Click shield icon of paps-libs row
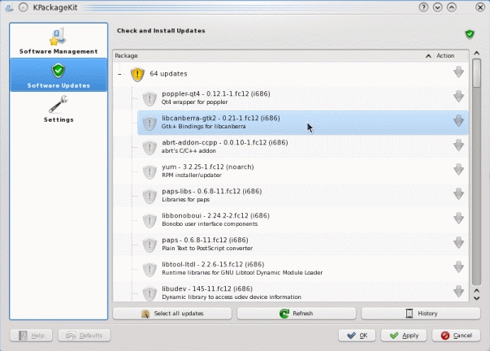This screenshot has height=351, width=490. click(x=150, y=197)
